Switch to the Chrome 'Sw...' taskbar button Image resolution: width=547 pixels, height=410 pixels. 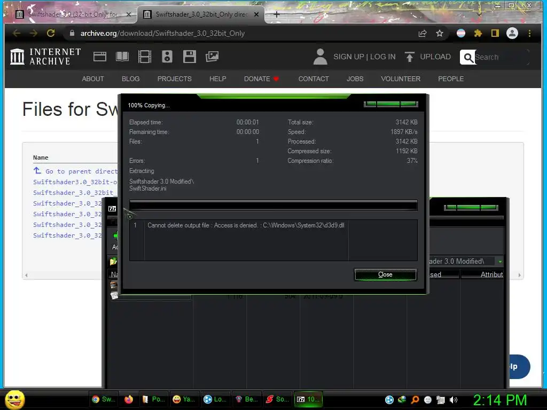(x=103, y=399)
